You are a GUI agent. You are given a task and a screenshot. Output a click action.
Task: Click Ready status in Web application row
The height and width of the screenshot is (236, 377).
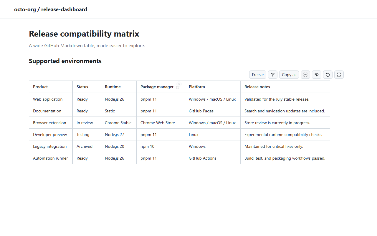pos(87,99)
